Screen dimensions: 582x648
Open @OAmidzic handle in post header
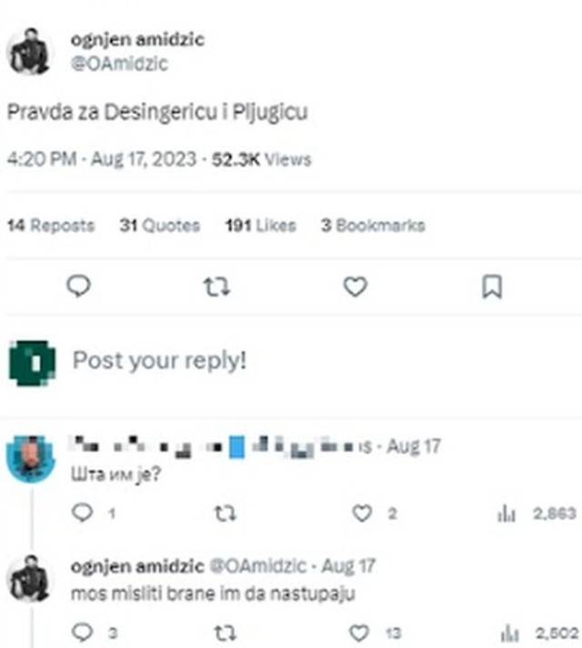118,65
